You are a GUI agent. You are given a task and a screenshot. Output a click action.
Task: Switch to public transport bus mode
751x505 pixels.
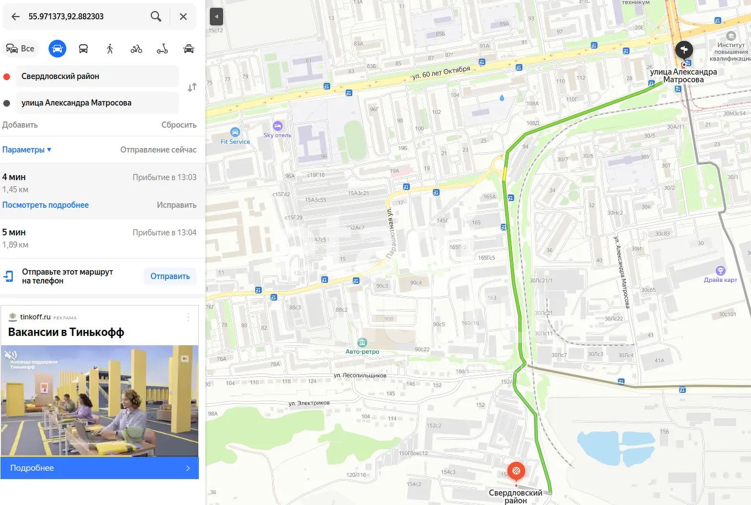pos(83,49)
